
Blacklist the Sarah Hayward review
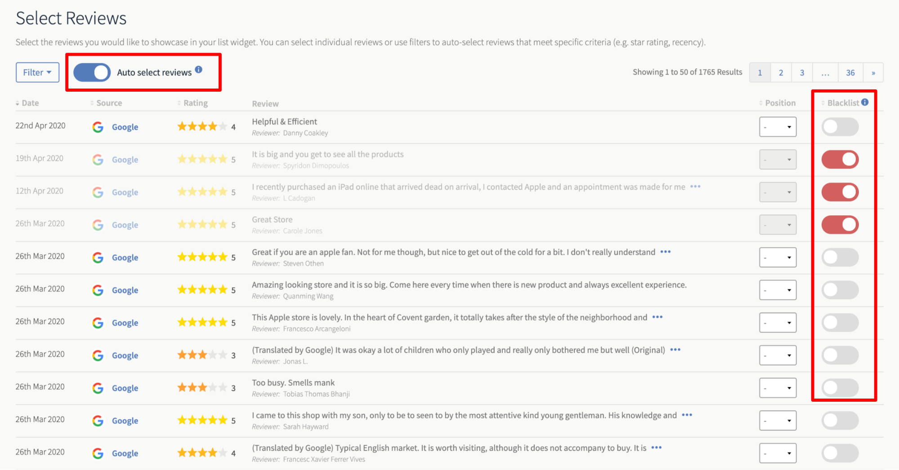(840, 421)
